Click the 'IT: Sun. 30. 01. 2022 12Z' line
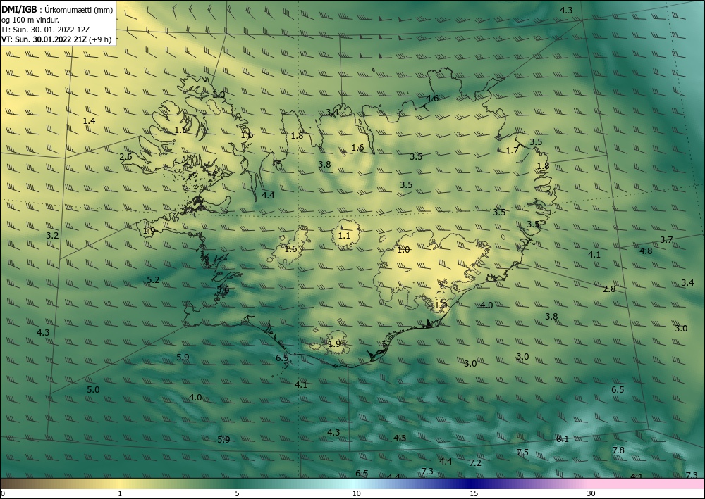The width and height of the screenshot is (705, 499). pos(46,30)
